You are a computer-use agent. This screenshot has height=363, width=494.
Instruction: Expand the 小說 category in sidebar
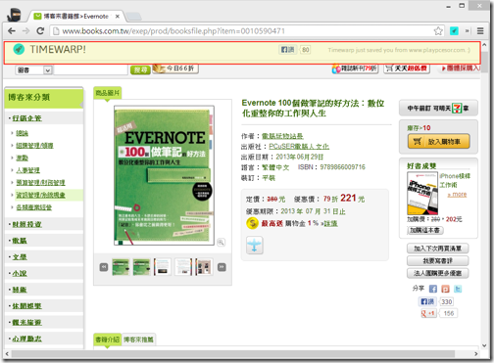click(20, 273)
